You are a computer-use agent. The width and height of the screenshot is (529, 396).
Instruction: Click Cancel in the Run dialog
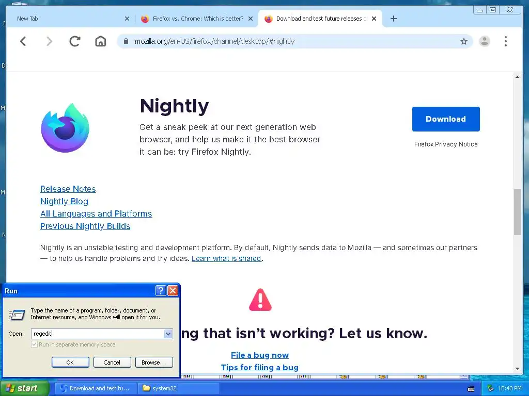coord(112,362)
